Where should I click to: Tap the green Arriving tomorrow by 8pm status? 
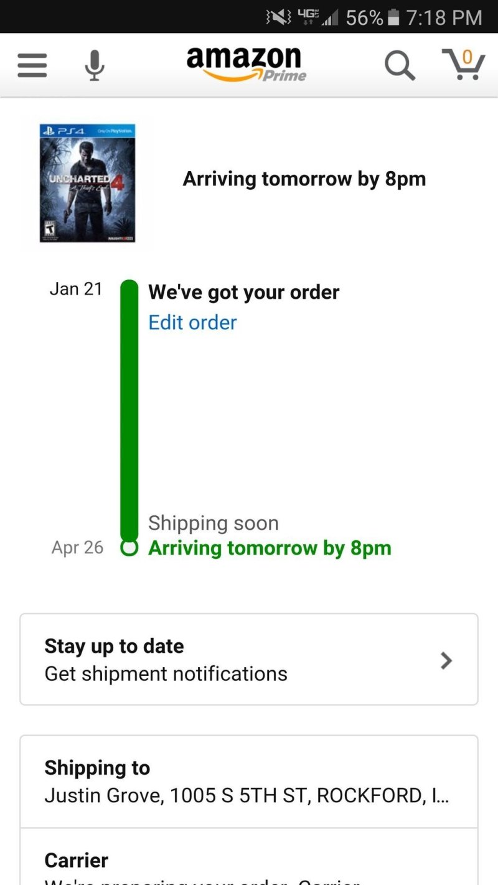coord(270,548)
